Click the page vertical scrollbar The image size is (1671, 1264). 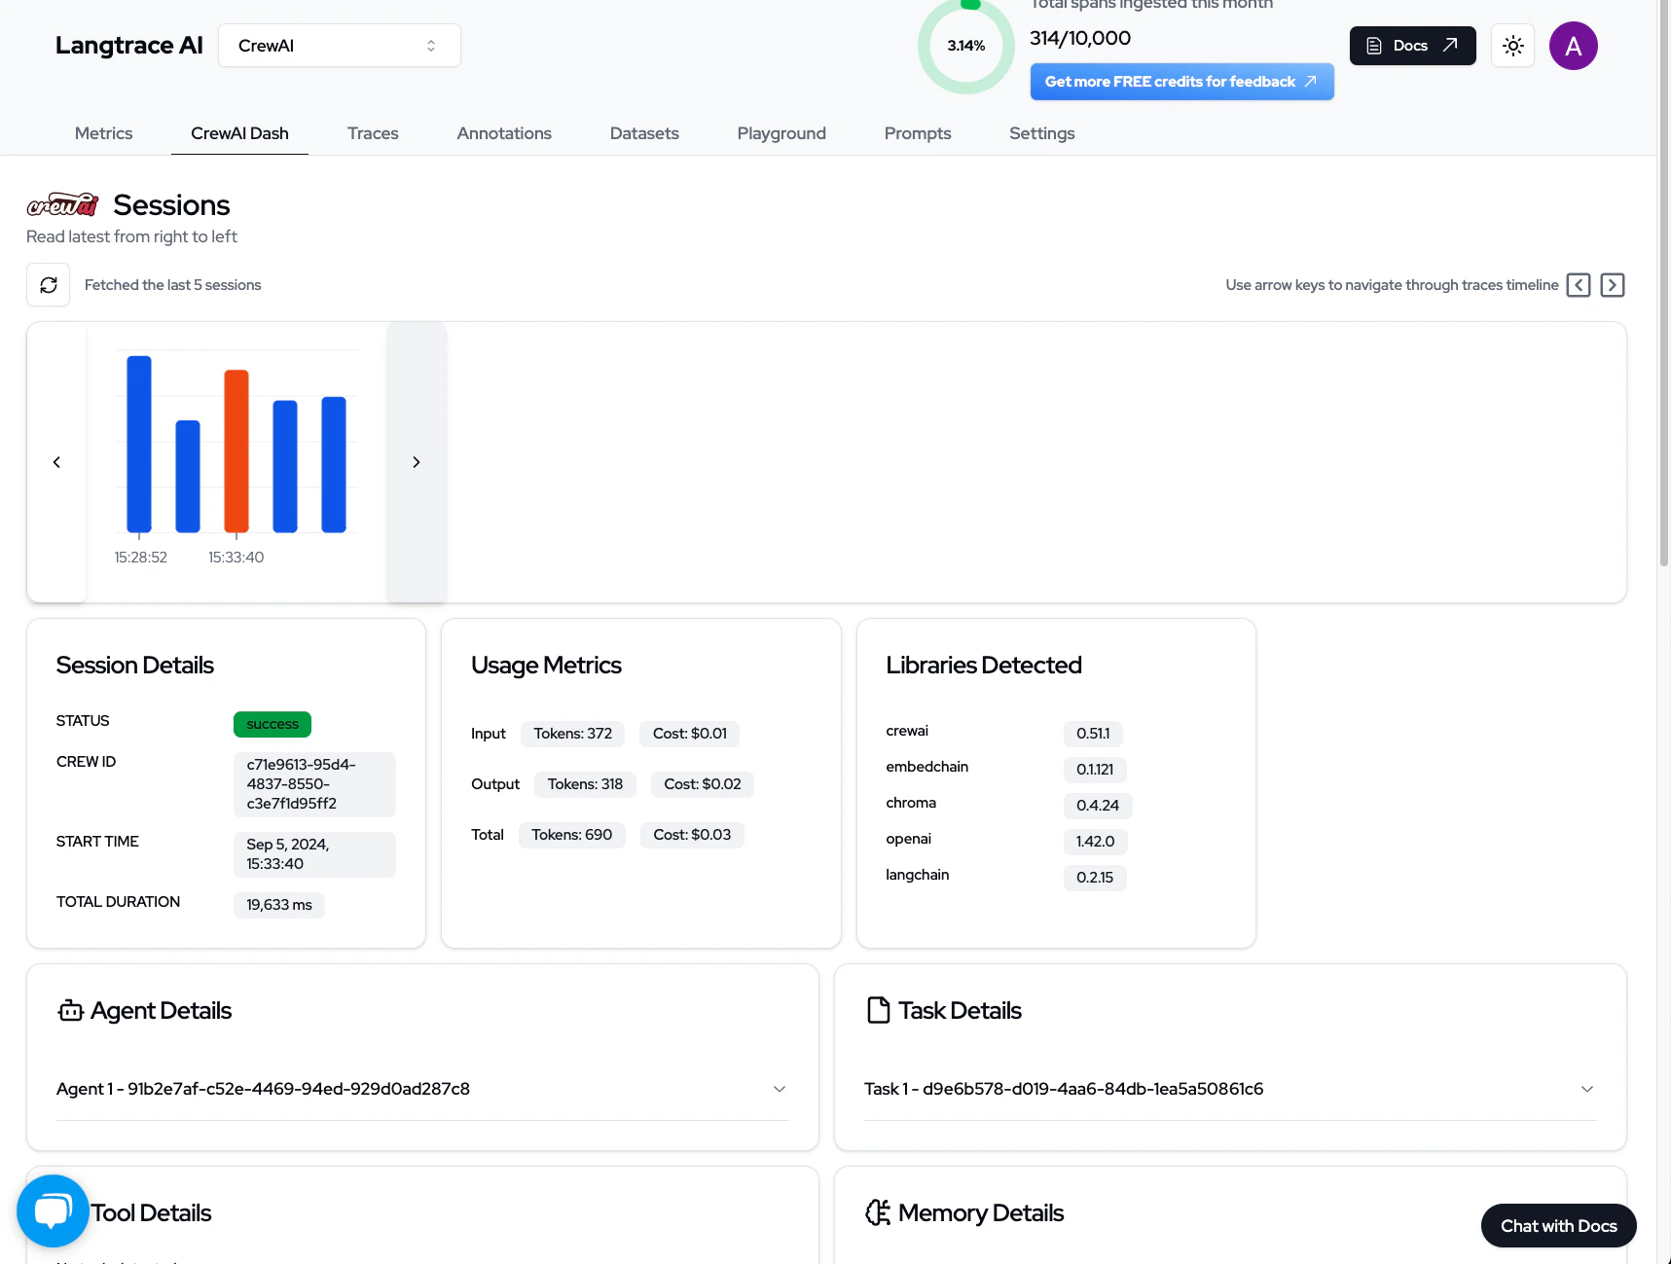[1664, 282]
